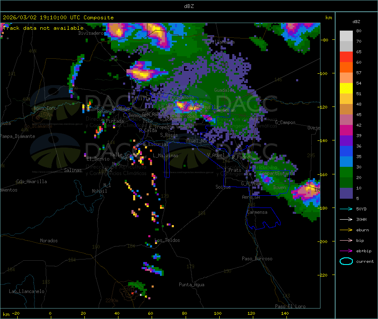
Task: Click the '-200' tick on the vertical axis
Action: tap(323, 241)
